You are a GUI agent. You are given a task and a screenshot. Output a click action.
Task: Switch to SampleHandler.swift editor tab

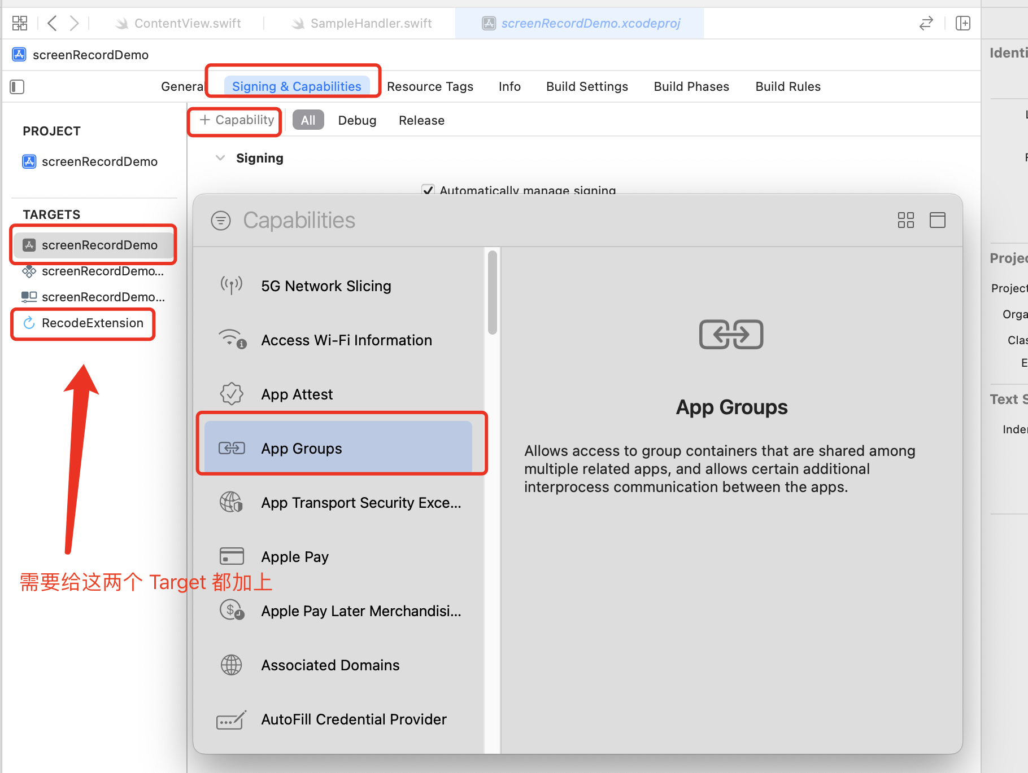pyautogui.click(x=361, y=23)
